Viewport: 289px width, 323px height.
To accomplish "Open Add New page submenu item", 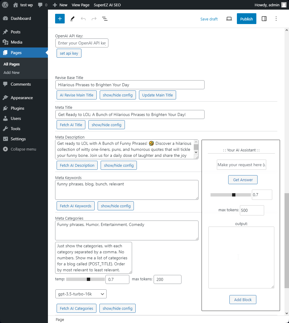I will point(11,72).
